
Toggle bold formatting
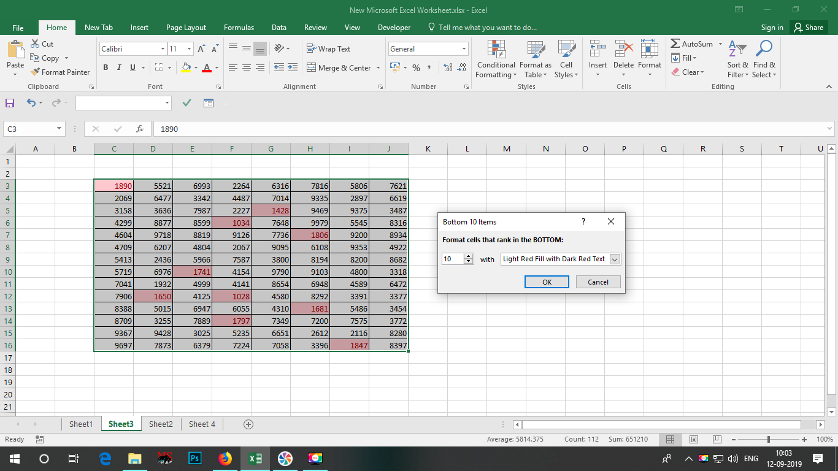(x=105, y=67)
